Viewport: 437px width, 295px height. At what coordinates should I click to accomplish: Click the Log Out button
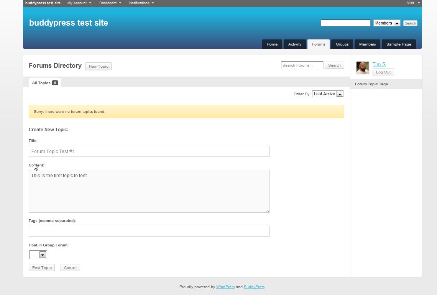pos(383,72)
